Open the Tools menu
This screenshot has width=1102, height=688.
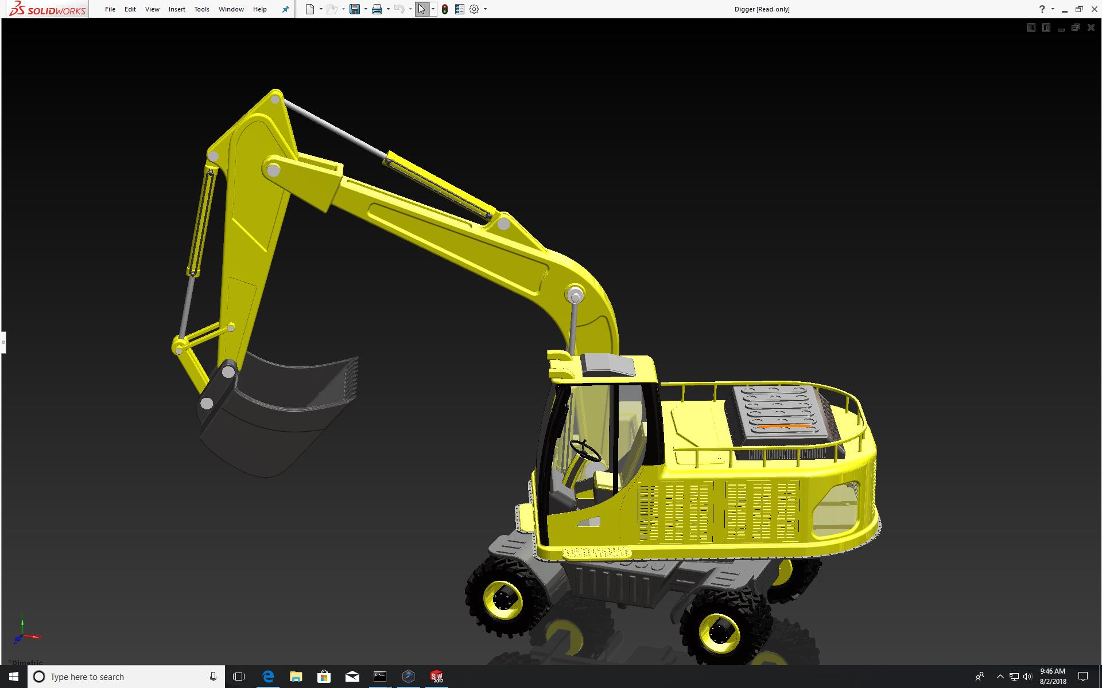[201, 9]
